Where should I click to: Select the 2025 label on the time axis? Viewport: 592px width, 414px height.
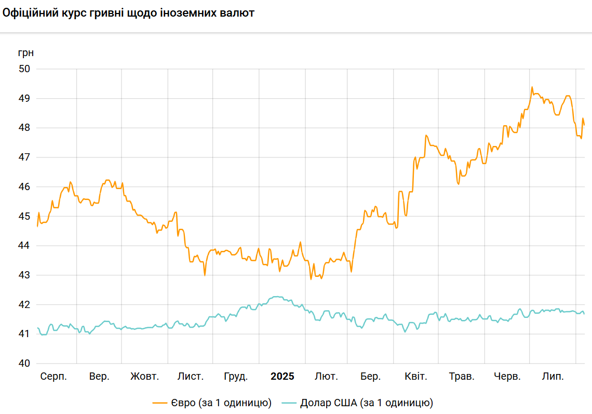click(282, 377)
